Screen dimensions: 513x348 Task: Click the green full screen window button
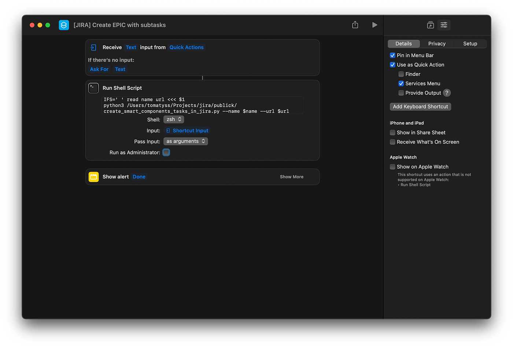pos(48,25)
